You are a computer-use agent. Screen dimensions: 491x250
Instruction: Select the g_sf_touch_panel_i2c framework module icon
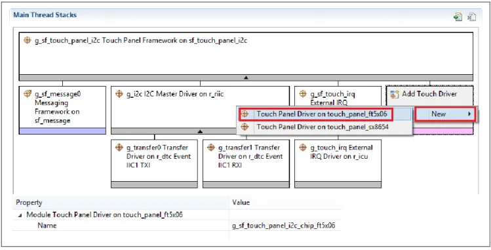point(28,40)
